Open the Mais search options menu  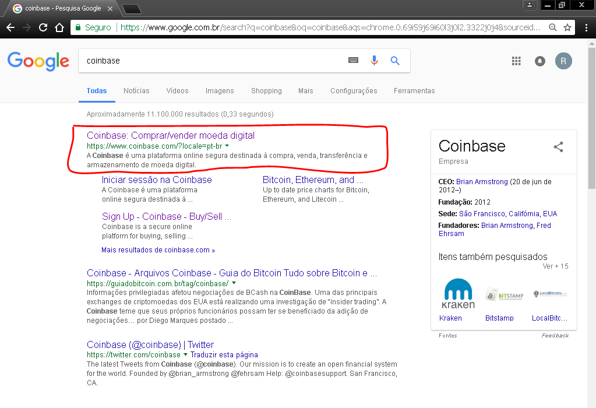click(x=306, y=91)
